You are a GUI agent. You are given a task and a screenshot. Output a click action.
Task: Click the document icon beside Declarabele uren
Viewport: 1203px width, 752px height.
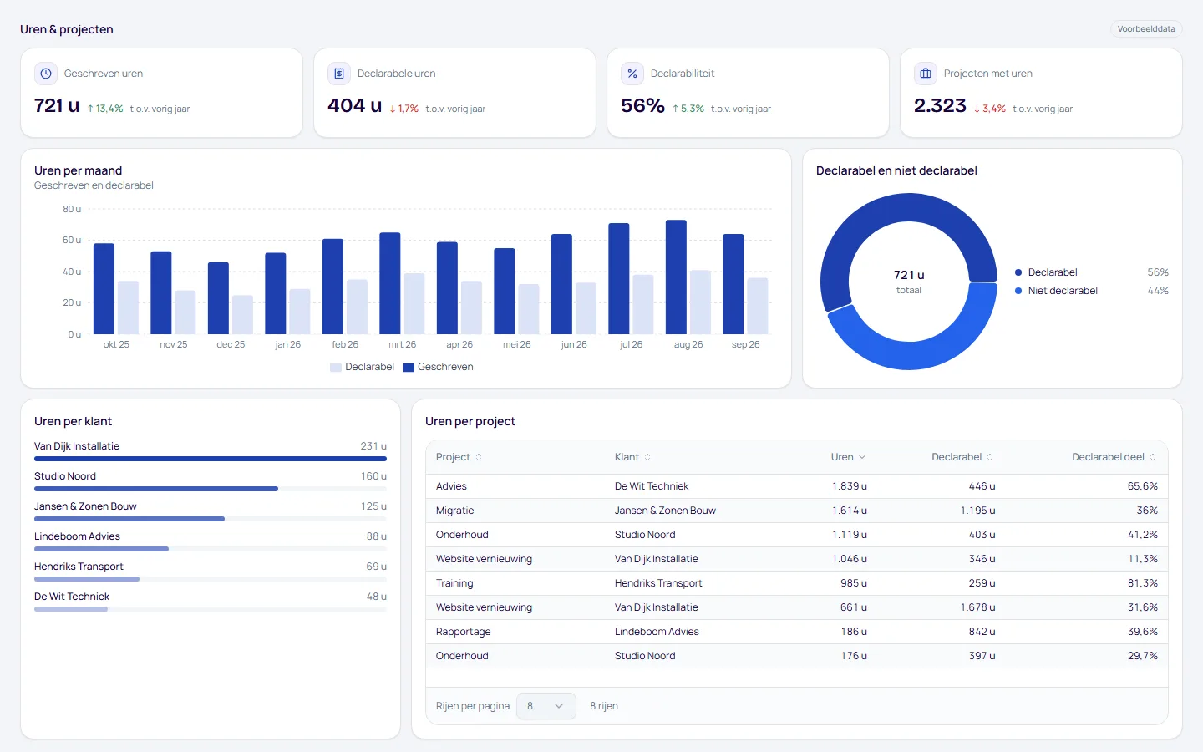[339, 74]
